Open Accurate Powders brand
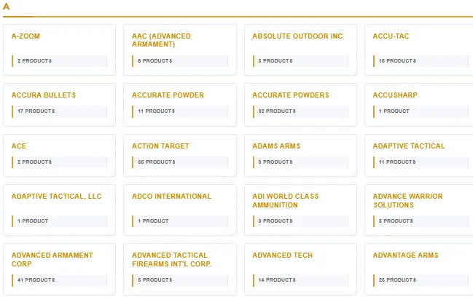The width and height of the screenshot is (473, 297). click(291, 95)
